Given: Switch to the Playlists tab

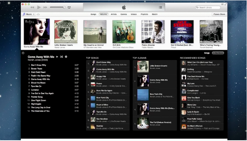Looking at the screenshot, I should coord(144,14).
